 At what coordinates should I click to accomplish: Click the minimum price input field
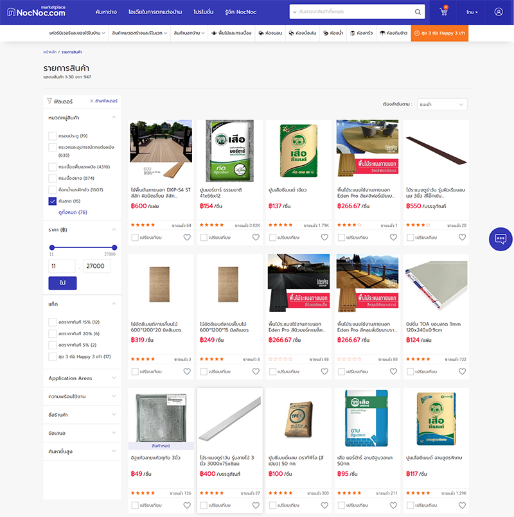click(62, 266)
